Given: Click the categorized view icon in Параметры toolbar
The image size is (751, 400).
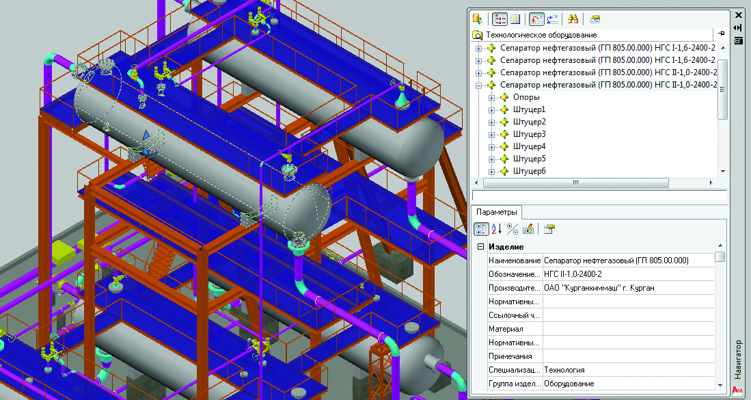Looking at the screenshot, I should pos(481,228).
